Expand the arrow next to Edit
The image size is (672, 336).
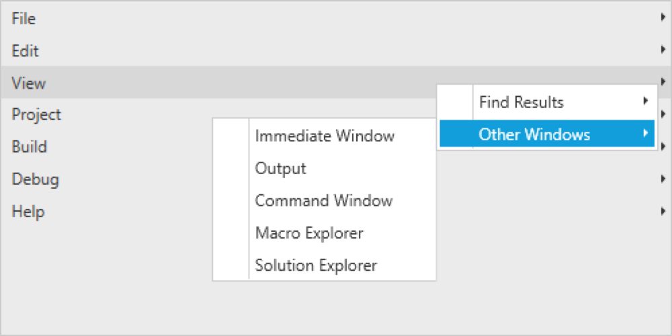click(x=663, y=51)
